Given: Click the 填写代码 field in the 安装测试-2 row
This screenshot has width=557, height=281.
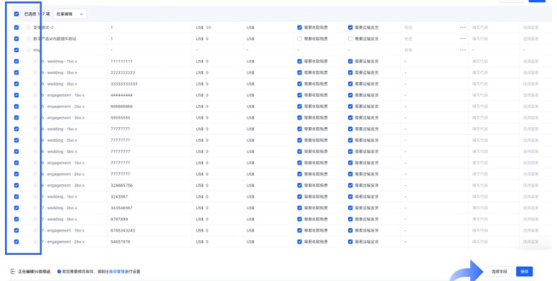Looking at the screenshot, I should [480, 28].
